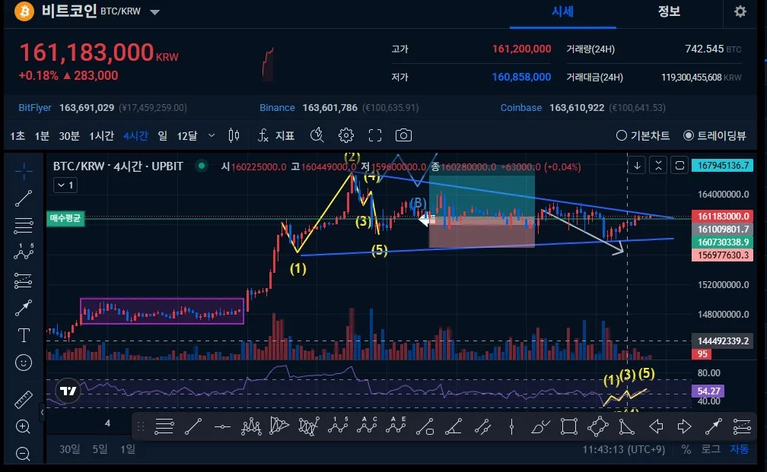Click the 161183000.0 current price label
Screen dimensions: 767x472
click(x=723, y=216)
